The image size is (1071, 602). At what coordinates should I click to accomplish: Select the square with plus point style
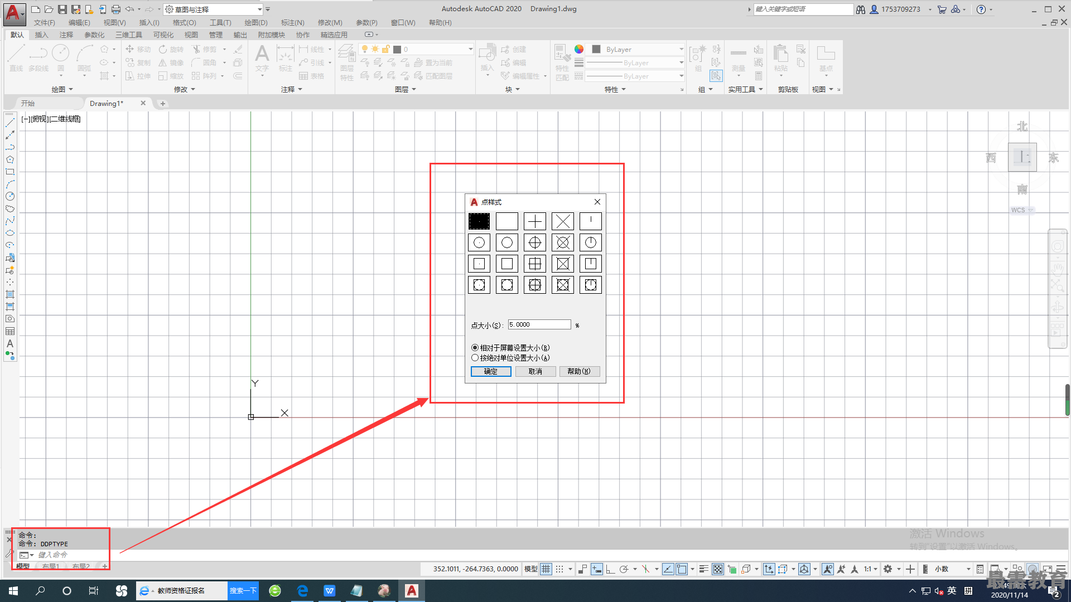click(534, 264)
